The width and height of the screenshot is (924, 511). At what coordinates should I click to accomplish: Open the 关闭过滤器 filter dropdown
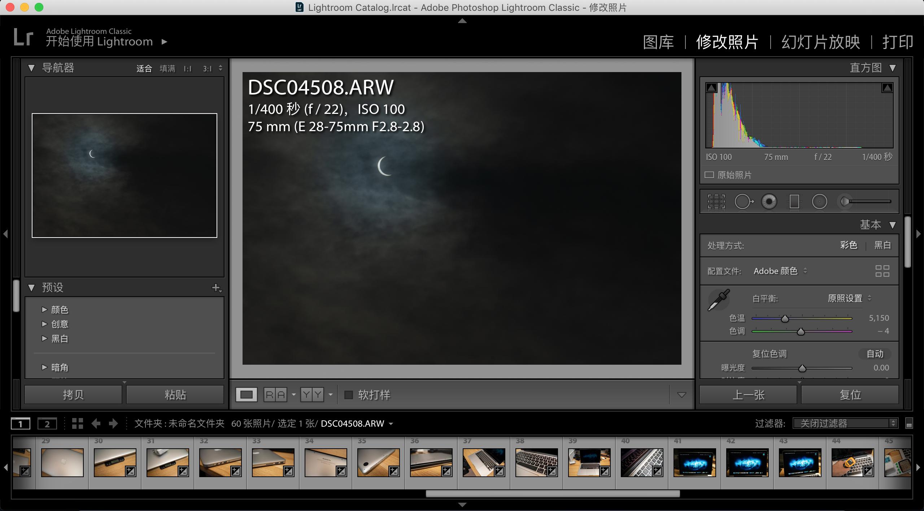point(845,423)
